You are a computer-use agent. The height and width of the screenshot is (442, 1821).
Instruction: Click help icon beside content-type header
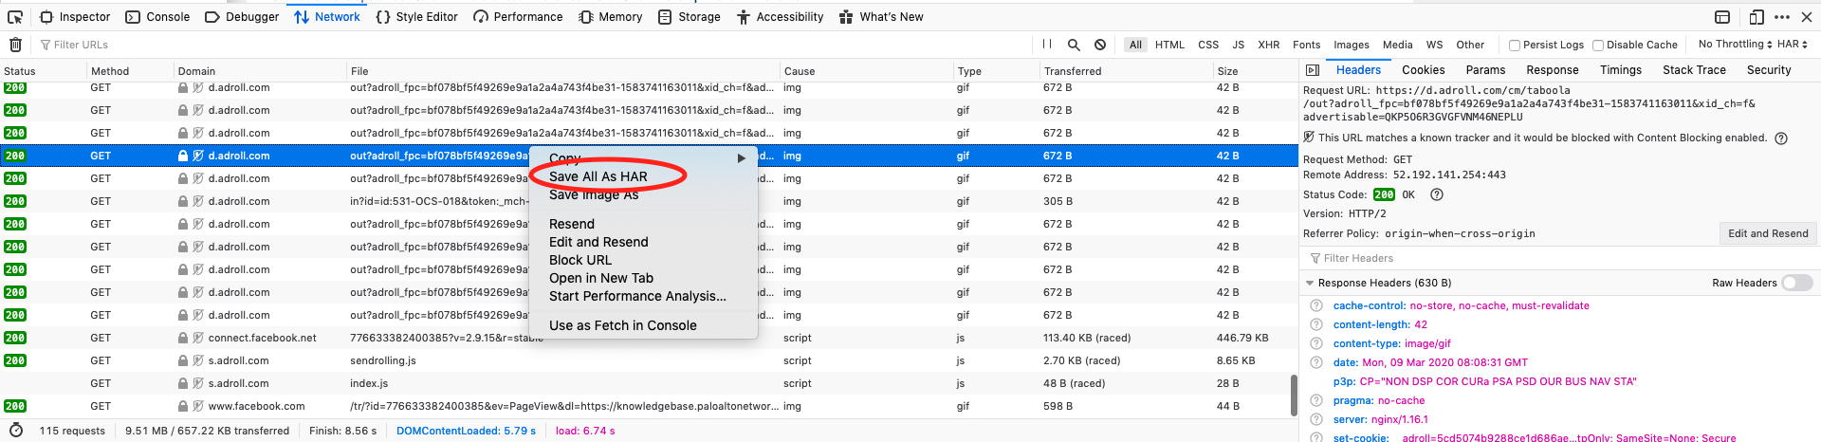point(1316,343)
